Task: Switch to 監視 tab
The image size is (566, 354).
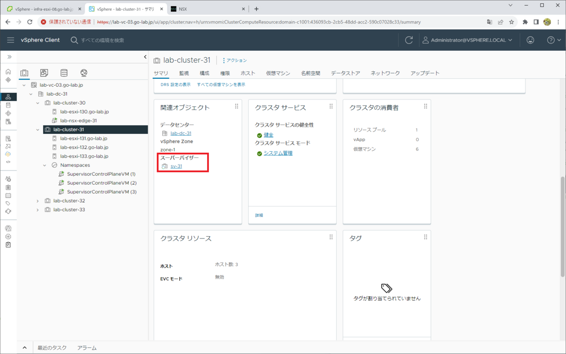Action: (184, 73)
